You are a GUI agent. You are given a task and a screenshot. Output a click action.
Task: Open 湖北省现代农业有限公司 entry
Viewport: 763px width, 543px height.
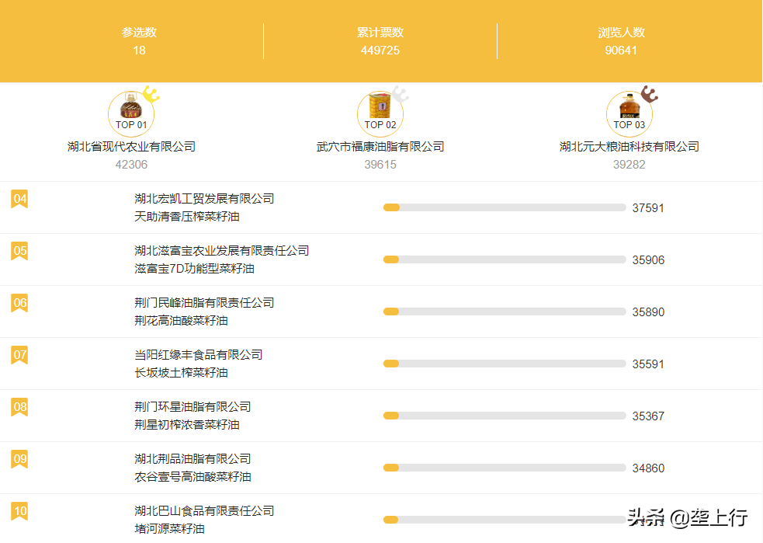tap(131, 147)
